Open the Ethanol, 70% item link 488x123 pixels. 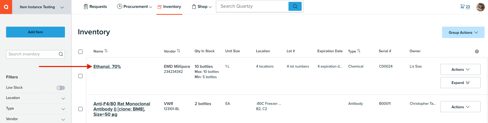coord(107,67)
